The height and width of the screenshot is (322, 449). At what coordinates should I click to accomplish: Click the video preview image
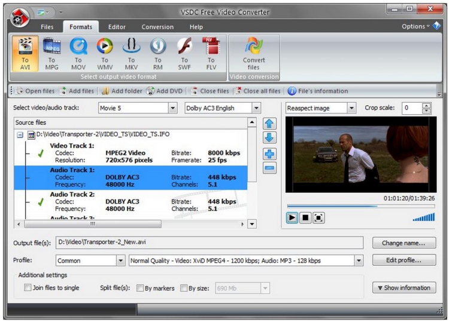point(361,154)
